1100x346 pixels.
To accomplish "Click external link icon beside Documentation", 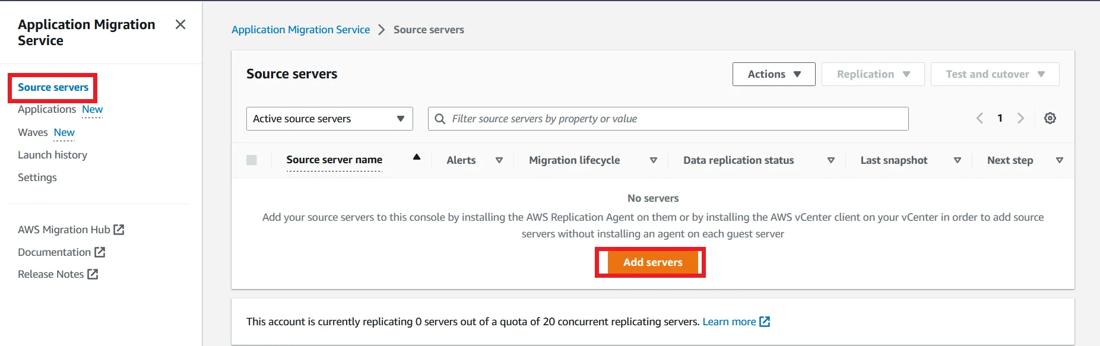I will pyautogui.click(x=100, y=252).
